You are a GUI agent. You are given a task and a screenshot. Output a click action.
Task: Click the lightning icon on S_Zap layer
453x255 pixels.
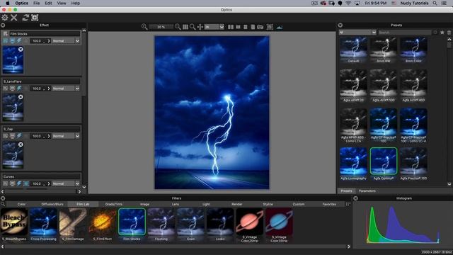tap(19, 135)
